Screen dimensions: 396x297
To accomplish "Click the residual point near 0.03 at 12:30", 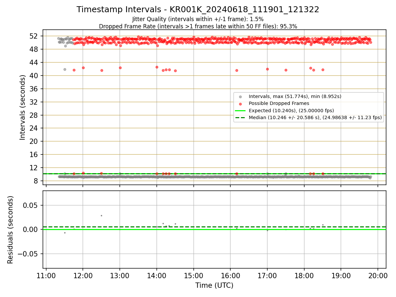I will click(x=101, y=215).
